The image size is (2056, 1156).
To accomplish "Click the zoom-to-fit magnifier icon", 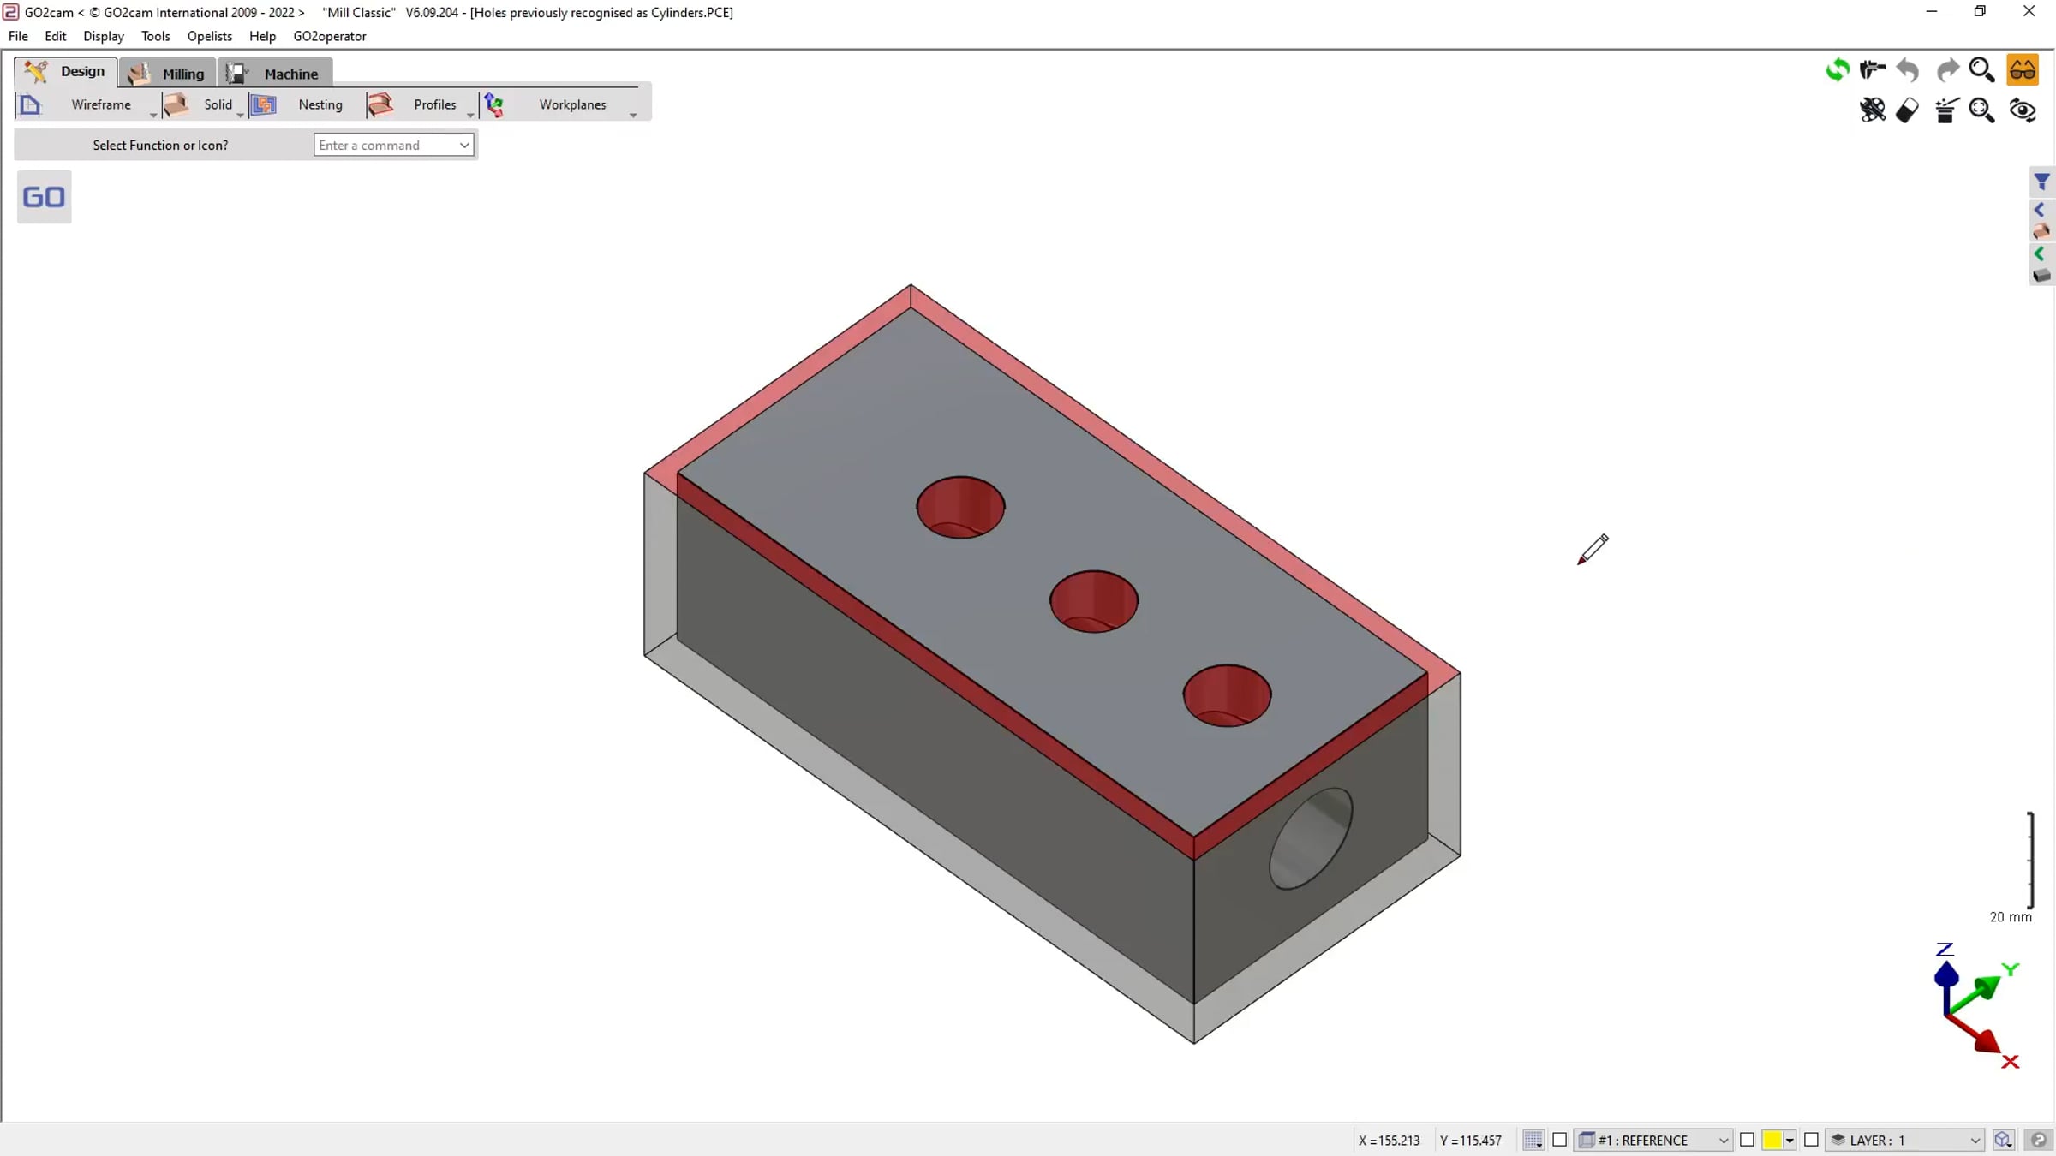I will [1982, 110].
